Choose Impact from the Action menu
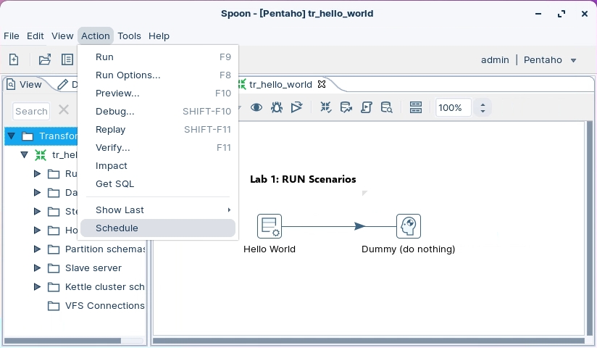 pos(158,166)
